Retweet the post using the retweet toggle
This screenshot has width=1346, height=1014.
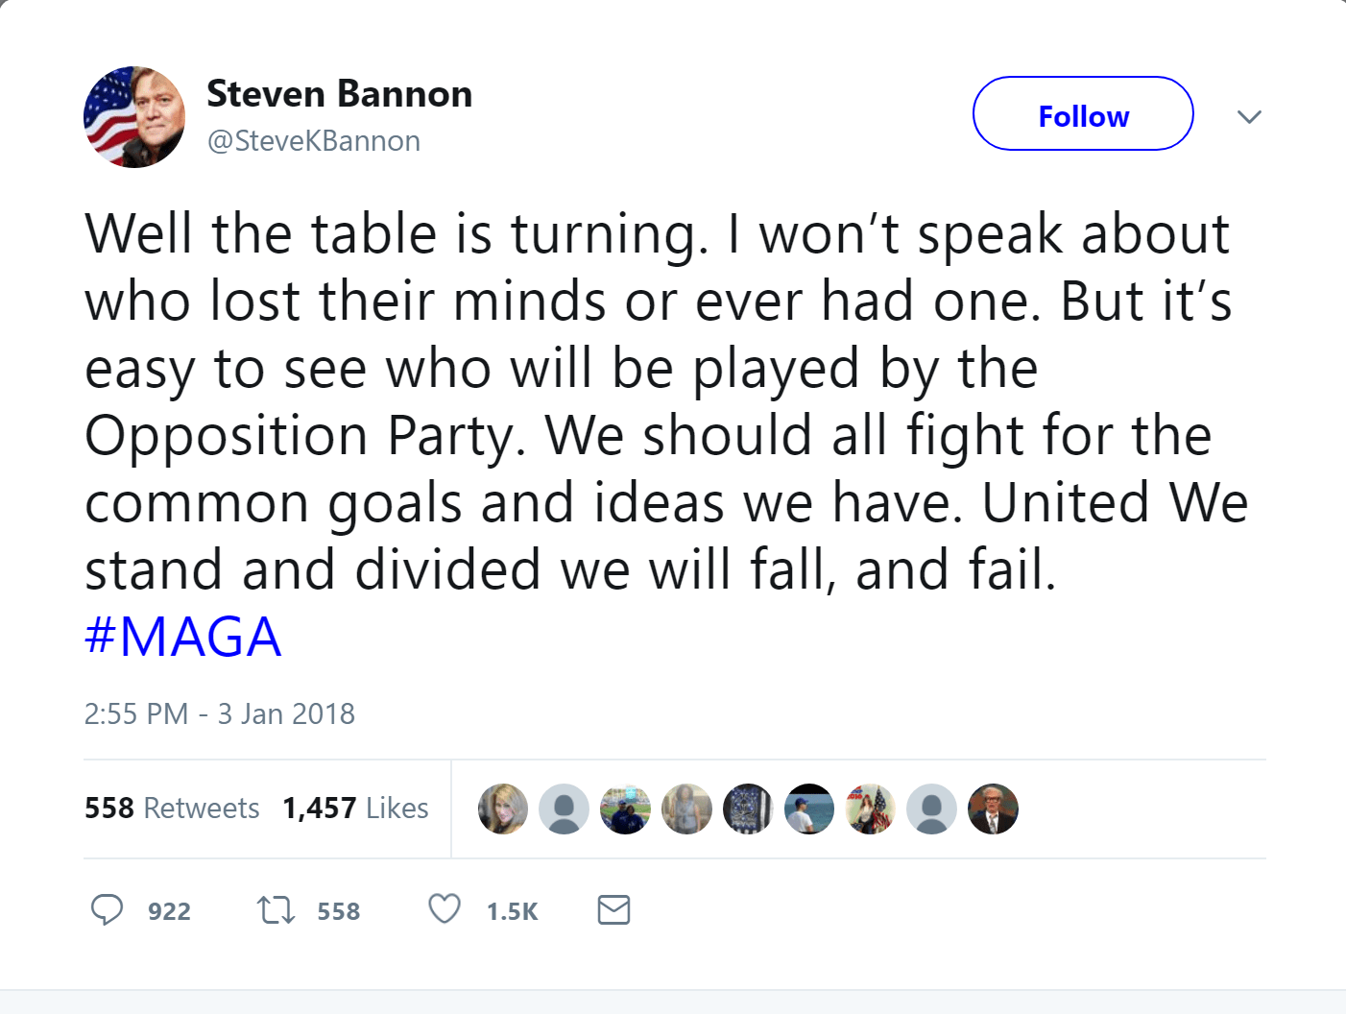click(x=276, y=909)
